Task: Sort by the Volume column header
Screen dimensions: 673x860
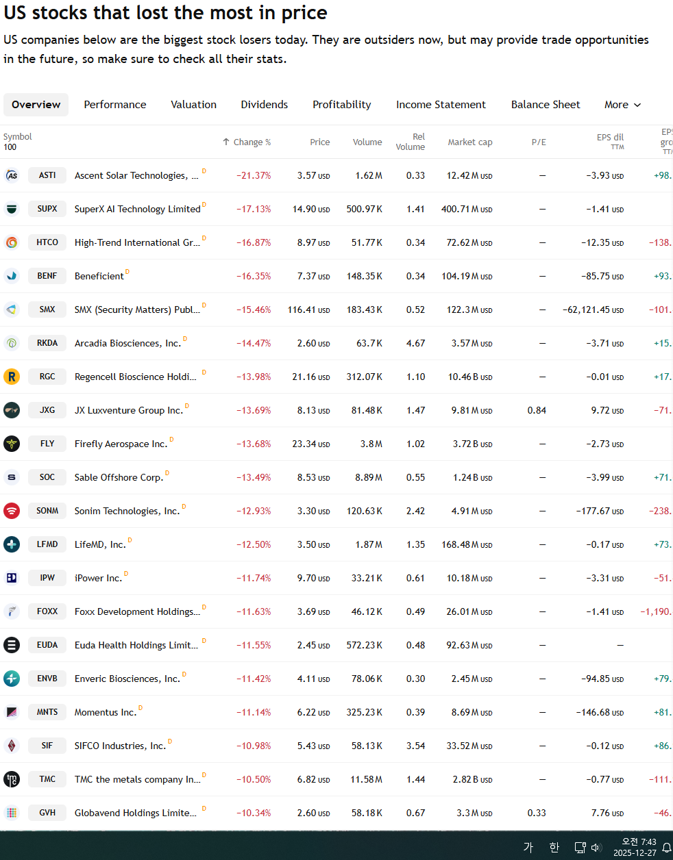Action: (367, 142)
